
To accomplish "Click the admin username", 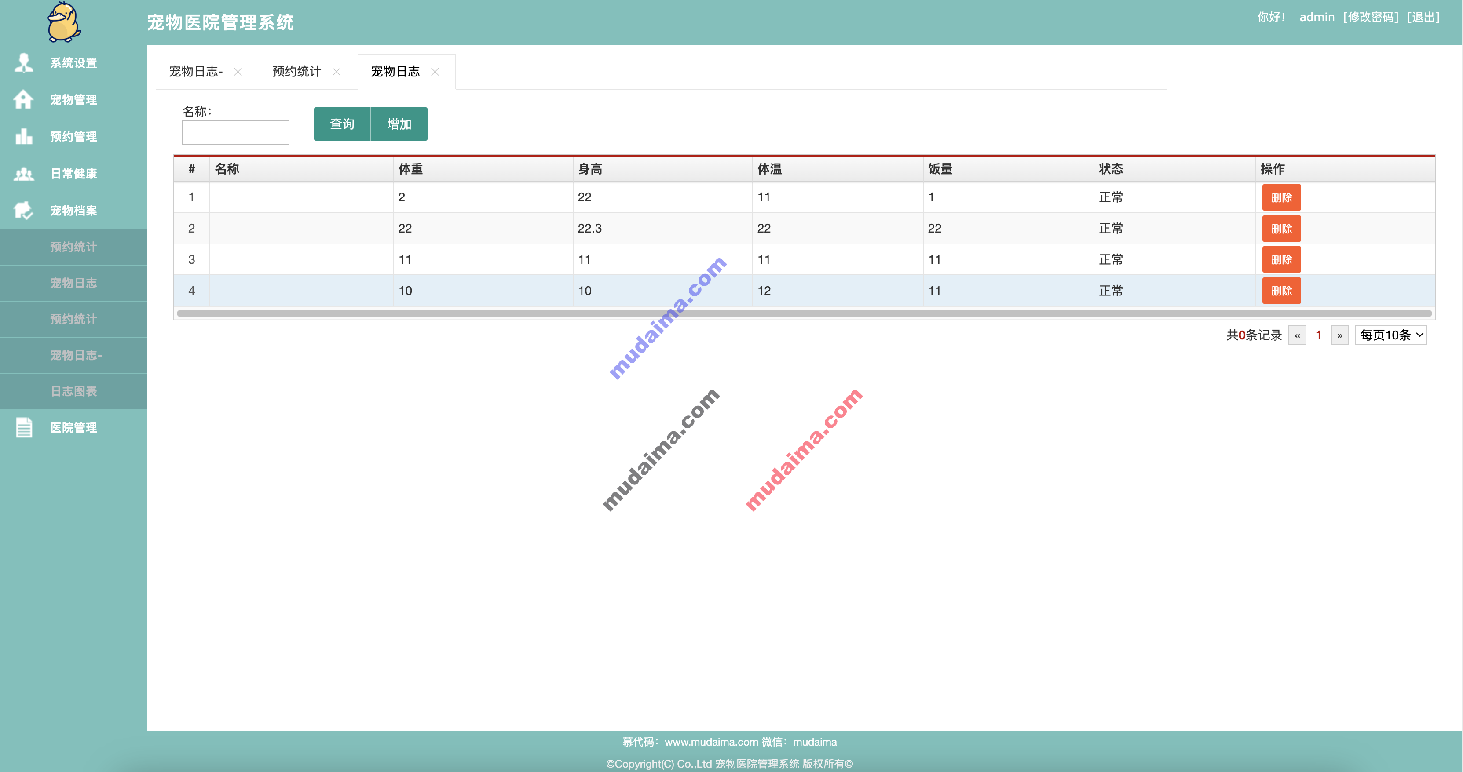I will click(x=1317, y=17).
